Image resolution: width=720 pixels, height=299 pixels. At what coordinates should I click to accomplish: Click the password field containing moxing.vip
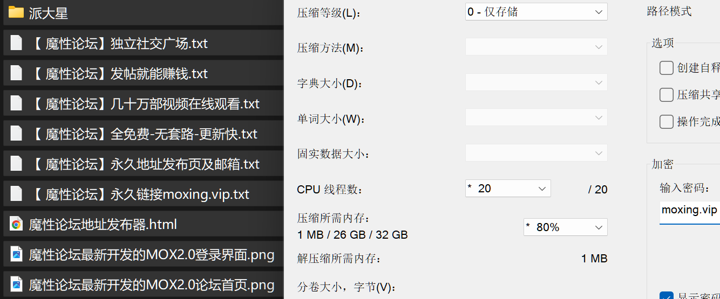[x=689, y=210]
